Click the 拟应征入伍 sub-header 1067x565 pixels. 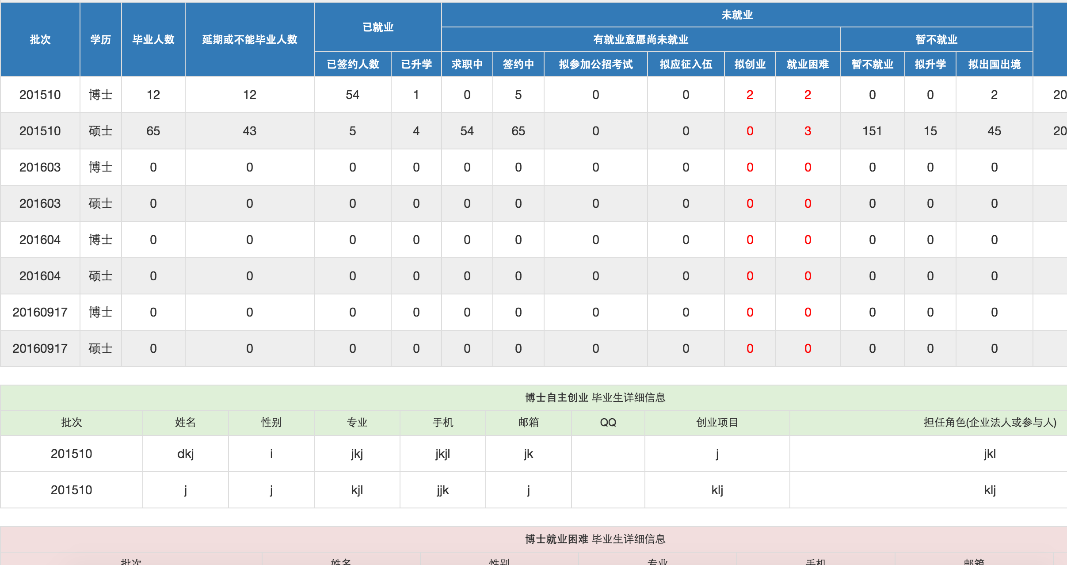click(x=686, y=64)
